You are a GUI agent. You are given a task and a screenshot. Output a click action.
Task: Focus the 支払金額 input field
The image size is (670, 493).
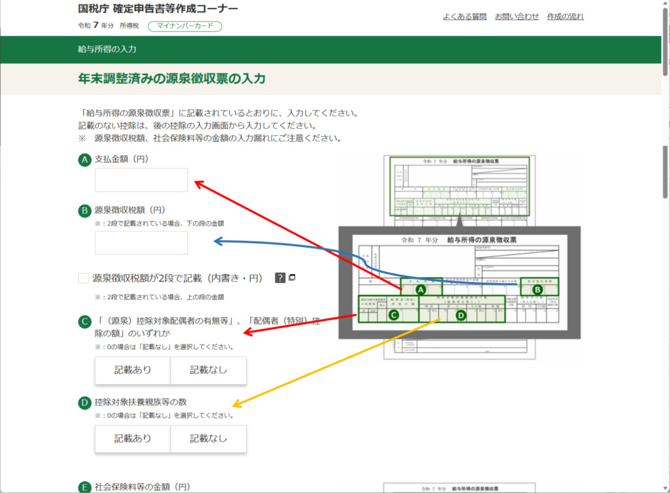[x=141, y=180]
